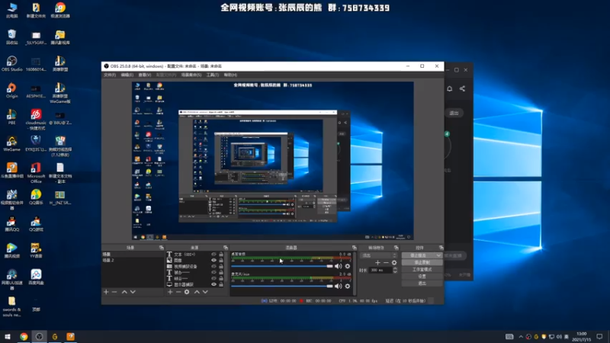
Task: Open the 编辑(E) menu
Action: point(127,75)
